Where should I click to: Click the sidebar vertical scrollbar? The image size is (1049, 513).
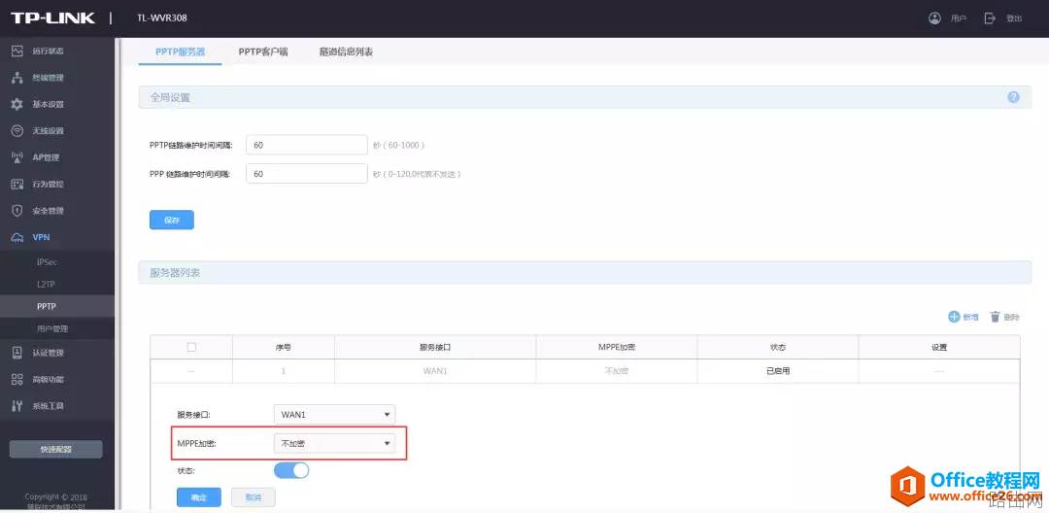pyautogui.click(x=118, y=274)
